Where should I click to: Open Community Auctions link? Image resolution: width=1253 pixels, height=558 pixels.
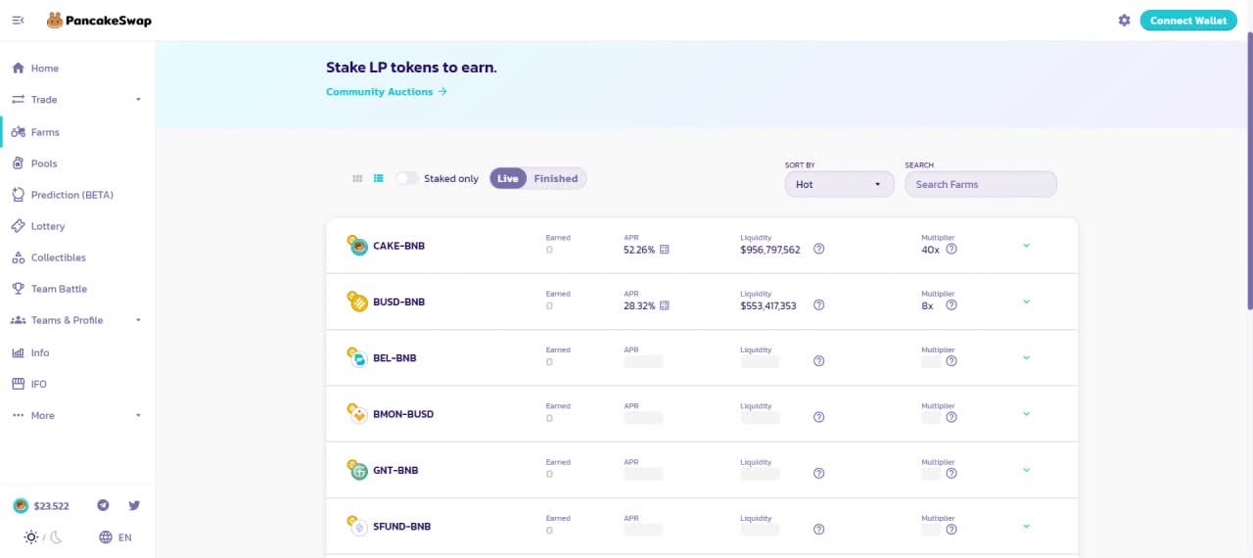pos(387,92)
